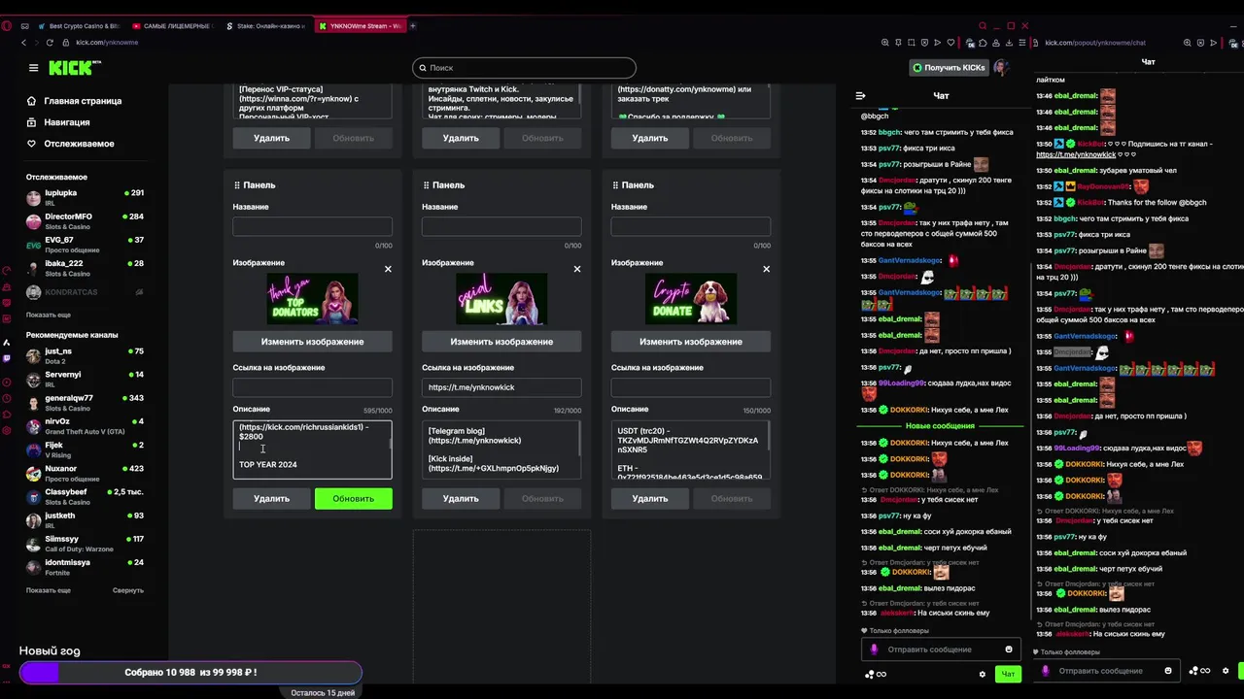Viewport: 1244px width, 699px height.
Task: Change image for Crypto Donate panel
Action: [691, 342]
